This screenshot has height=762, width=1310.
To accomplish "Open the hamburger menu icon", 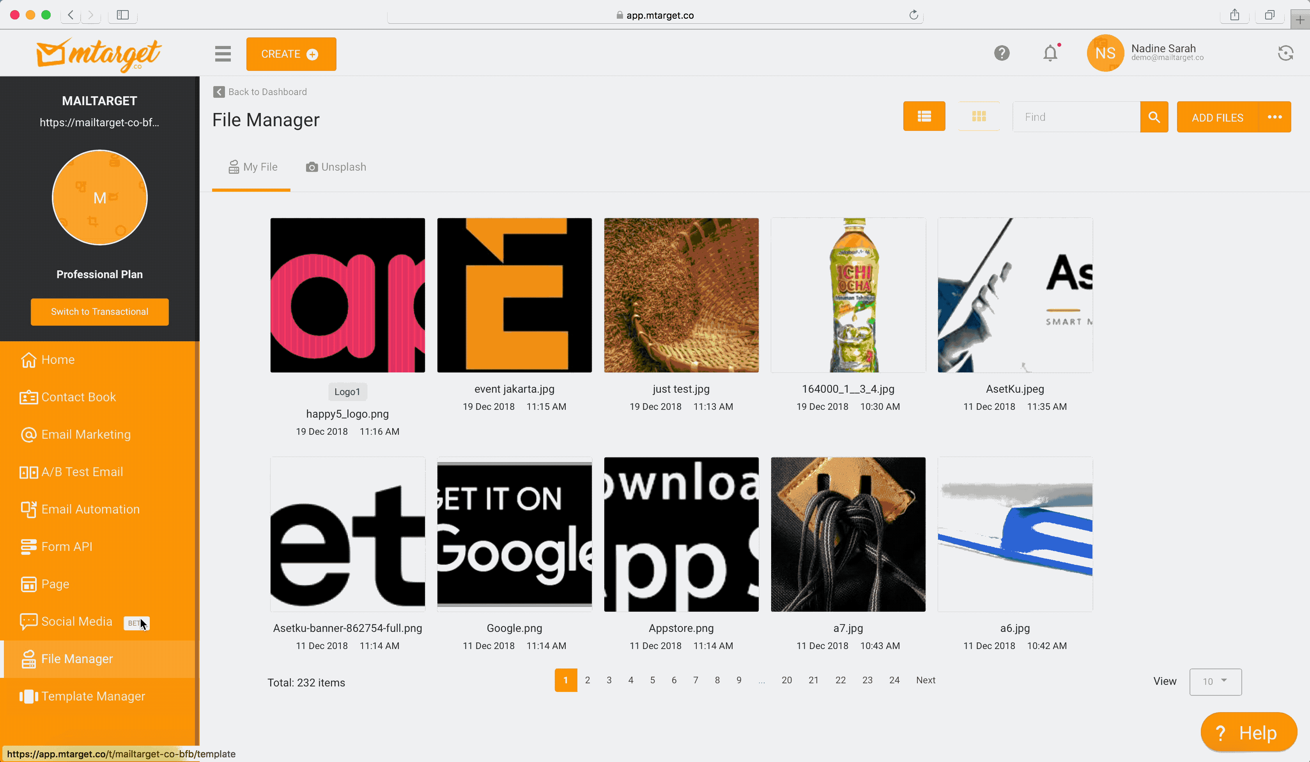I will (223, 53).
